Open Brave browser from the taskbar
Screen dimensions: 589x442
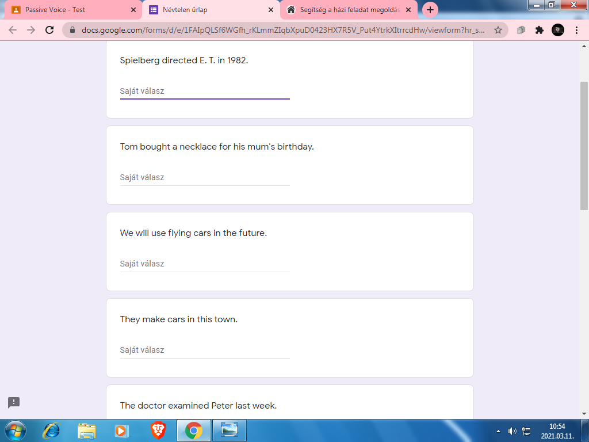[158, 430]
